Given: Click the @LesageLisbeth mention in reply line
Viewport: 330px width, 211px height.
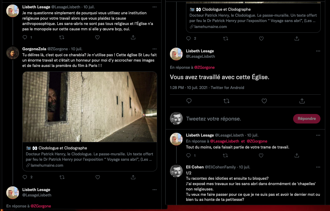Looking at the screenshot, I should [x=224, y=141].
